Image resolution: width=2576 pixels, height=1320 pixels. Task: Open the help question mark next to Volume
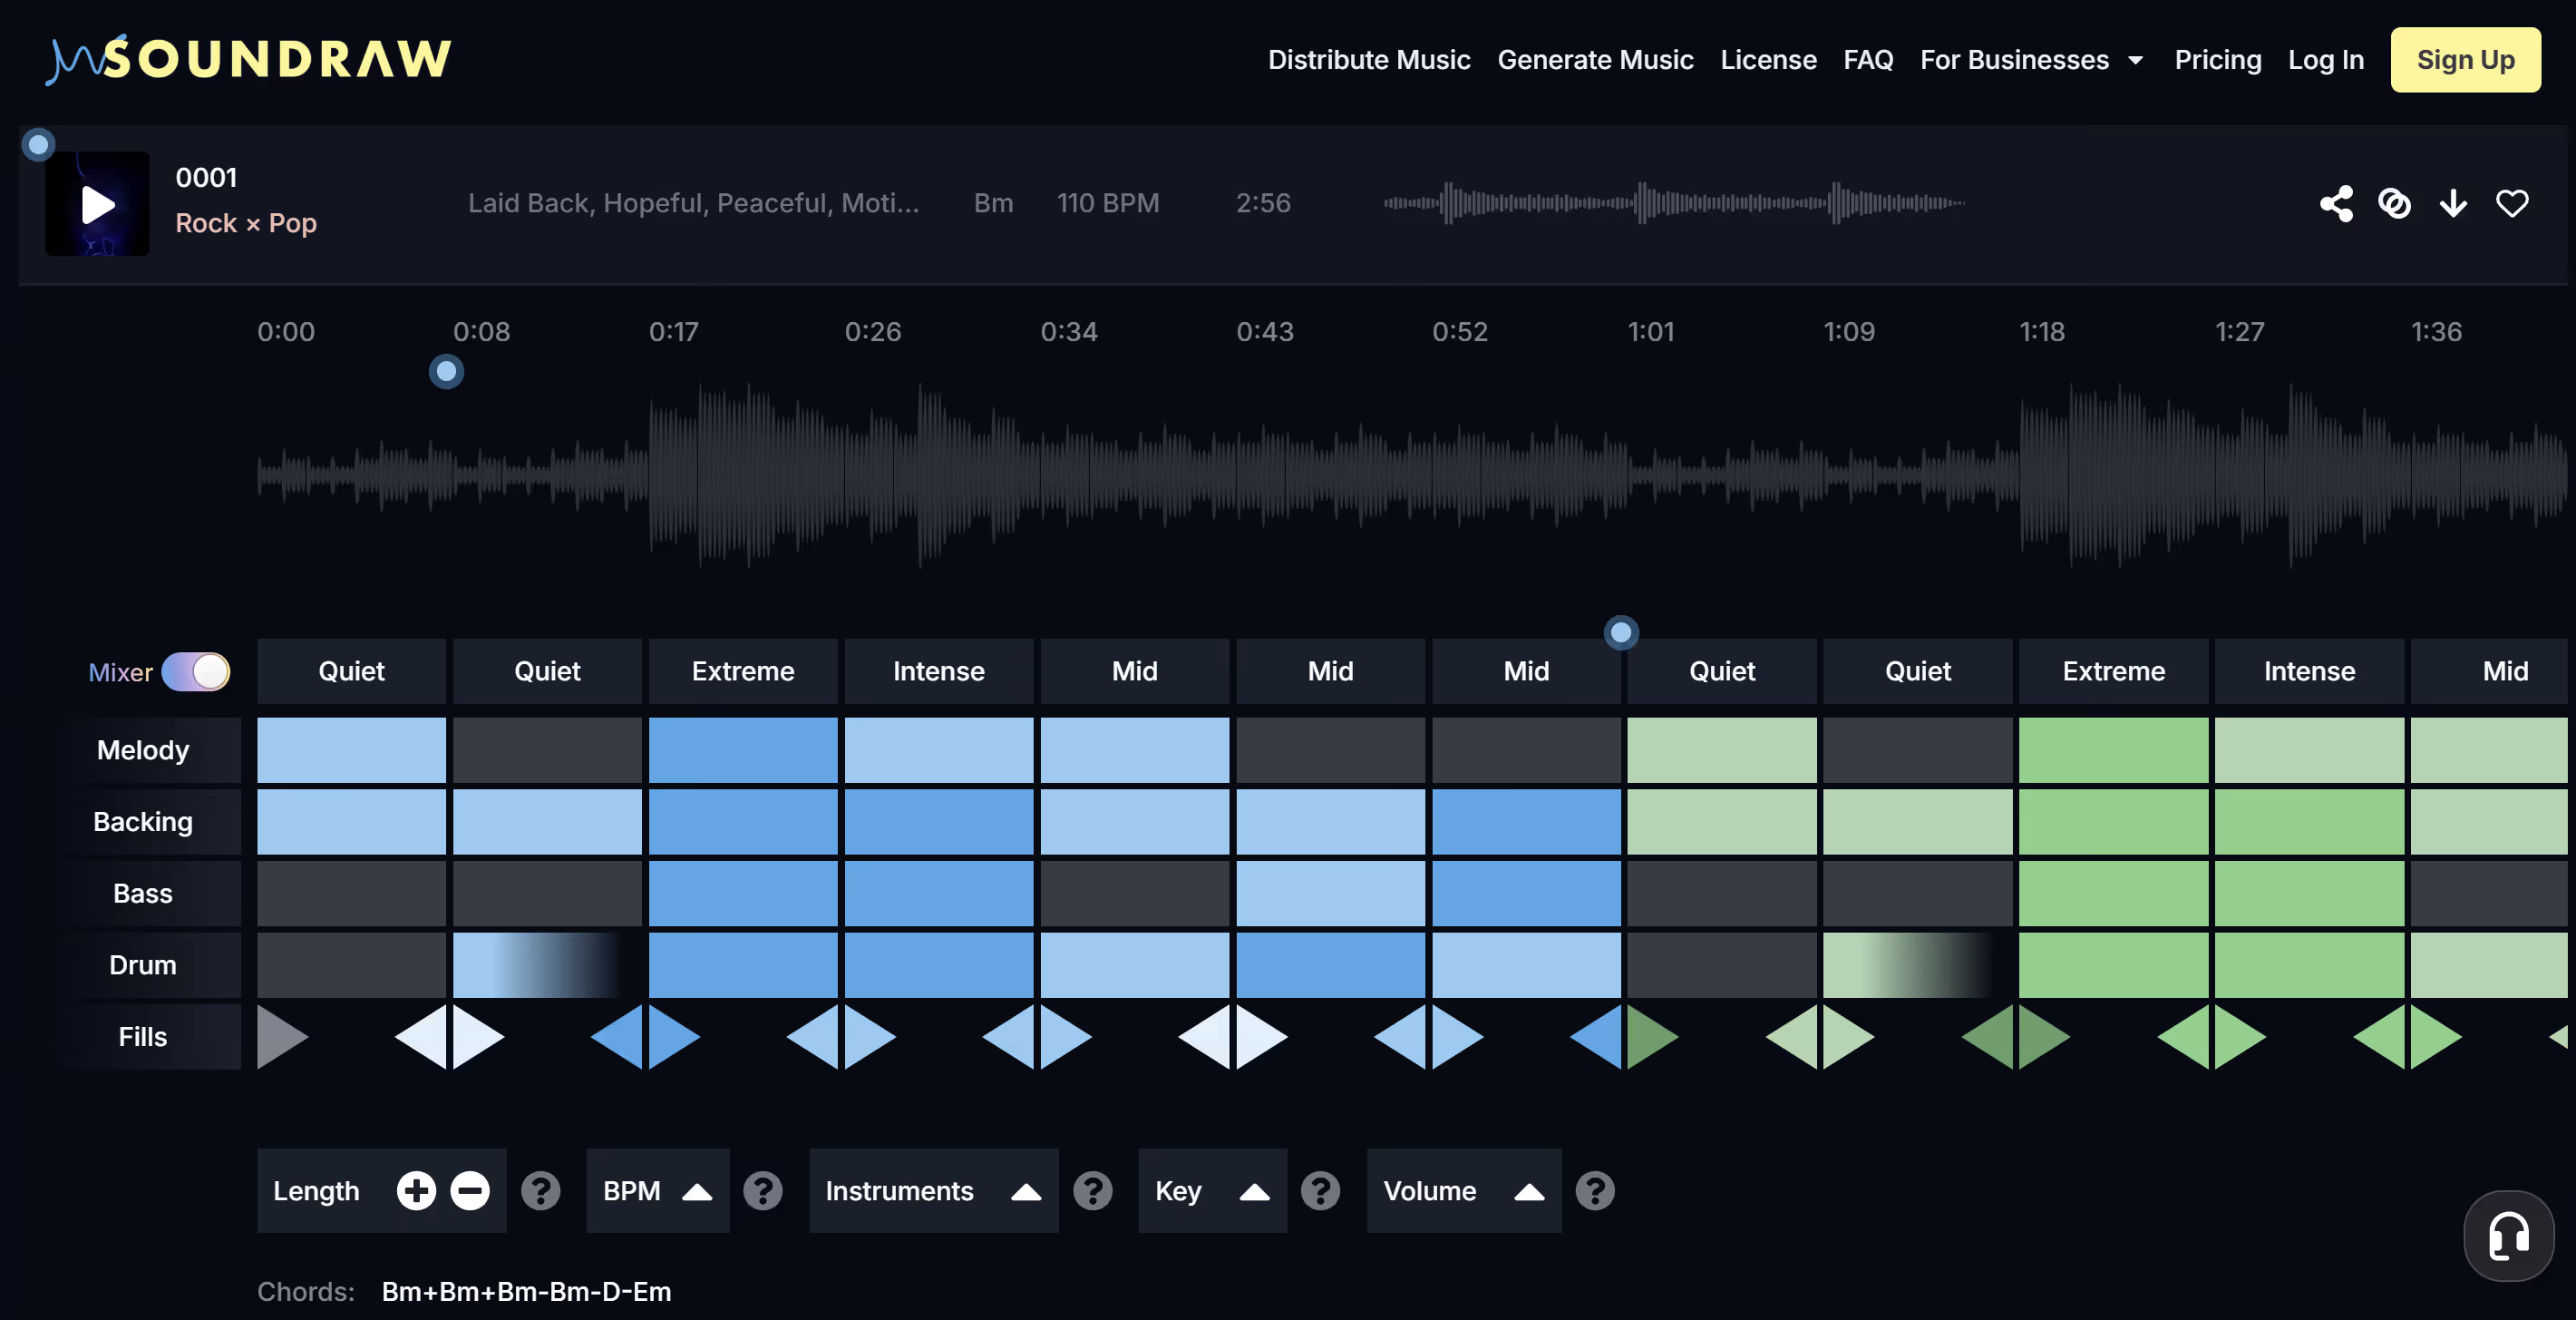(x=1595, y=1190)
